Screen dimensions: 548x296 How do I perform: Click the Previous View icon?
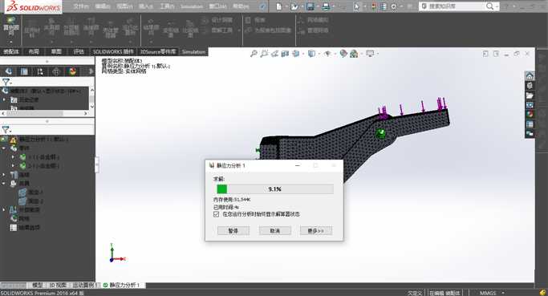pyautogui.click(x=274, y=54)
